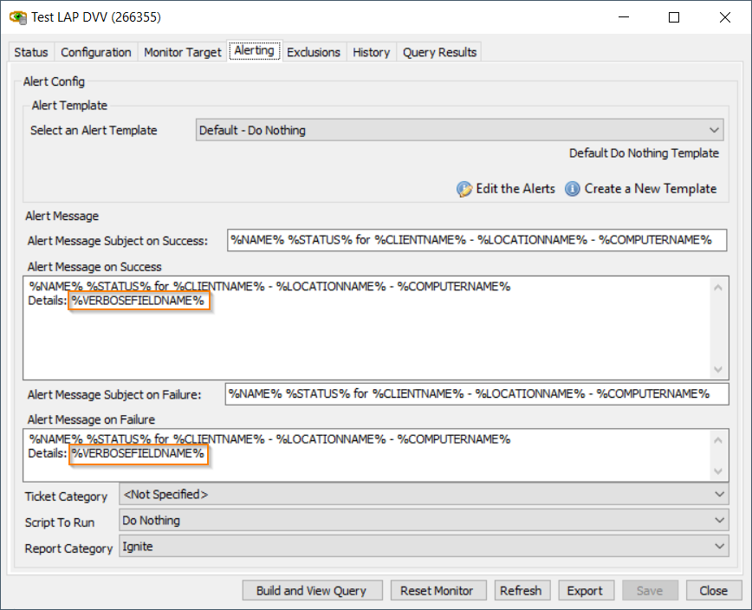Select the Alerting tab
Screen dimensions: 752x610
(x=255, y=50)
